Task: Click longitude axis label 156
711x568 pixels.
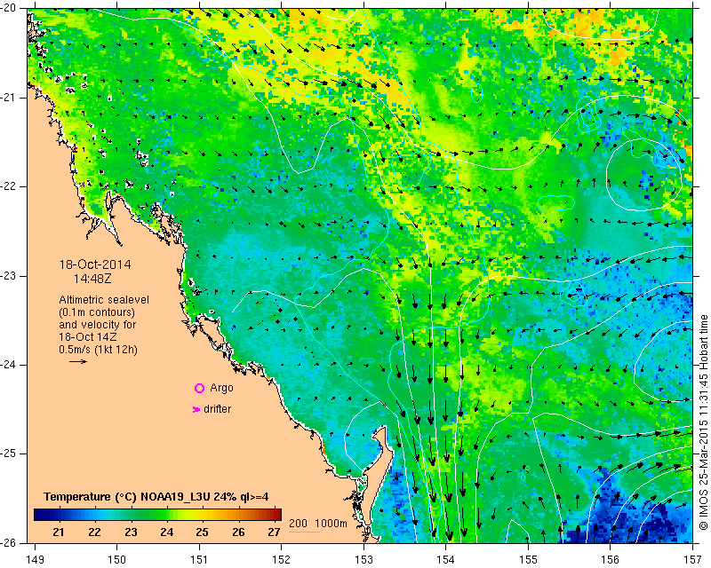Action: pos(611,560)
